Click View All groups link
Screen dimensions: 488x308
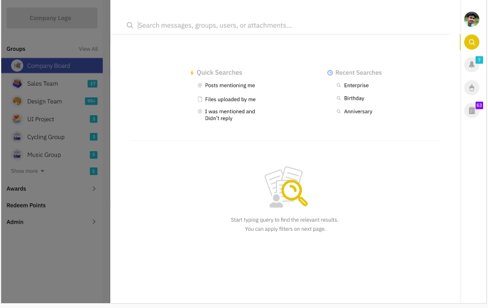click(x=88, y=49)
